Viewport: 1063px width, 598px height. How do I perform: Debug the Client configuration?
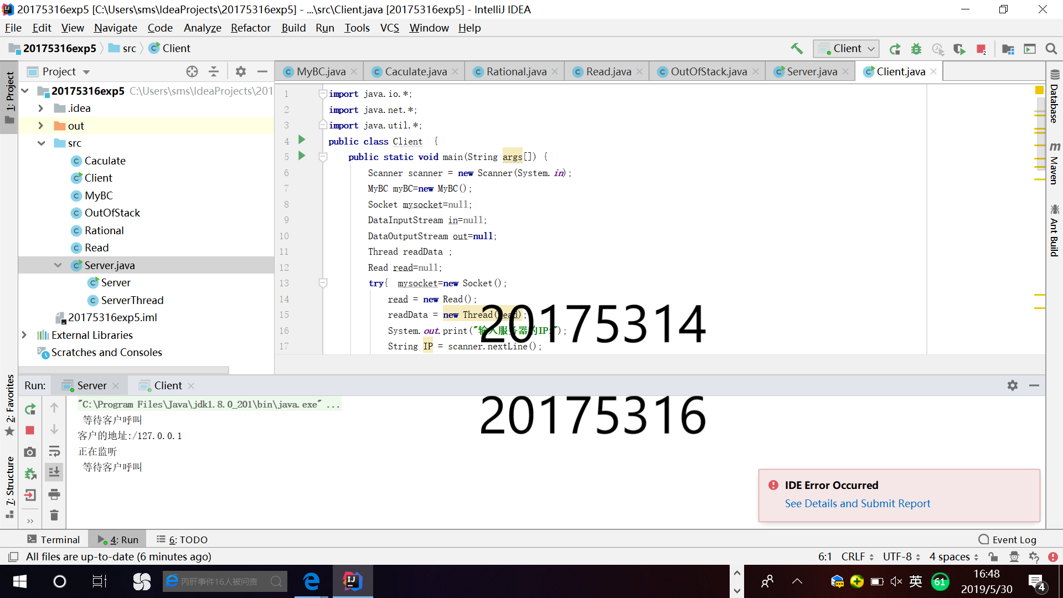[x=916, y=49]
